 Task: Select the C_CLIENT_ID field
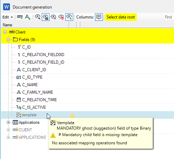click(x=34, y=70)
